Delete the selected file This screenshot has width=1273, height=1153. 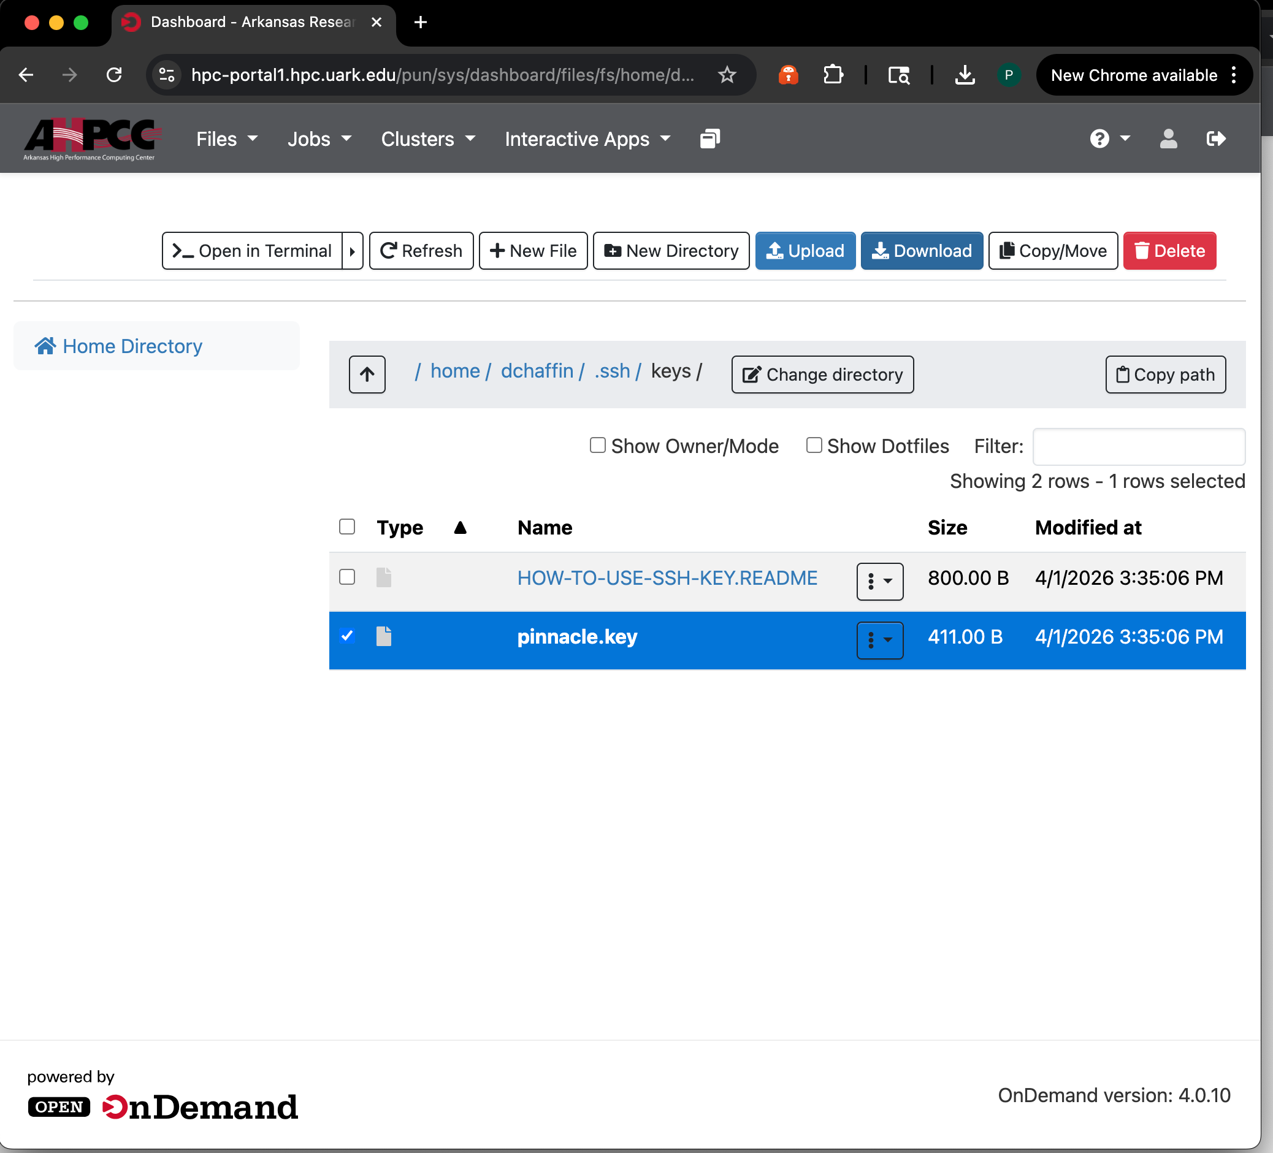pos(1169,251)
